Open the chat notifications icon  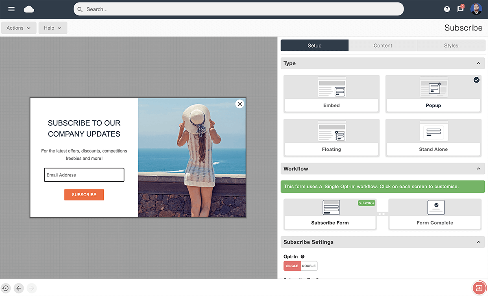460,9
